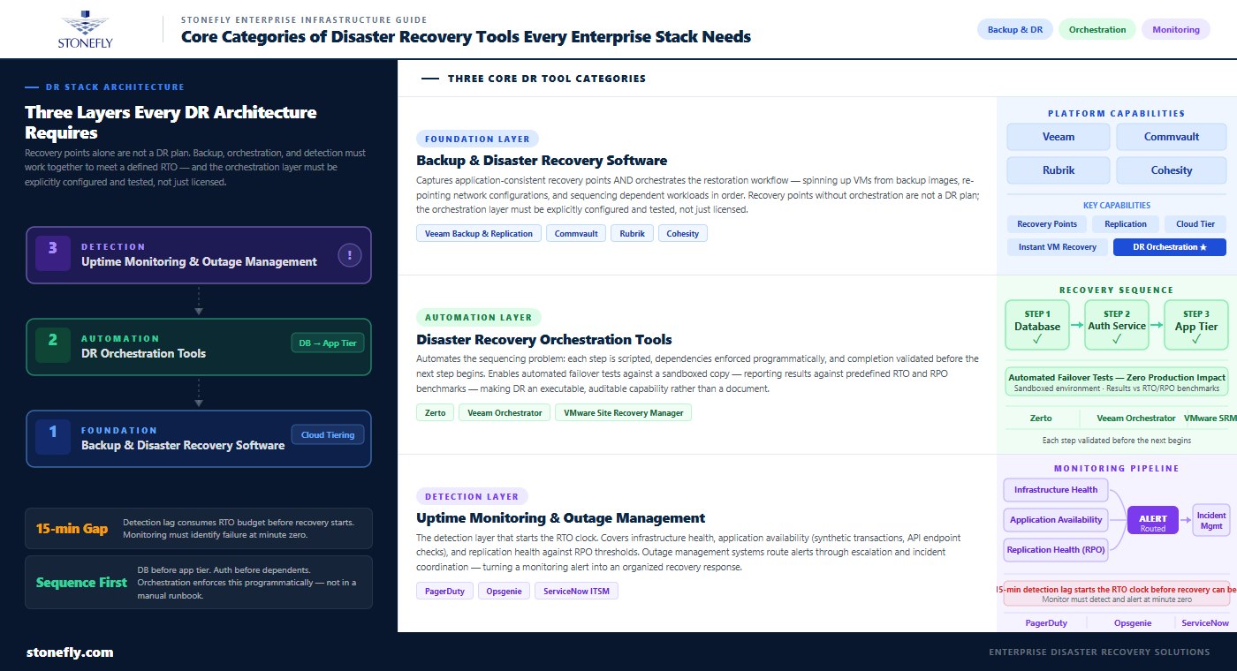This screenshot has width=1237, height=671.
Task: Click the Step 1 Database box
Action: click(1037, 326)
